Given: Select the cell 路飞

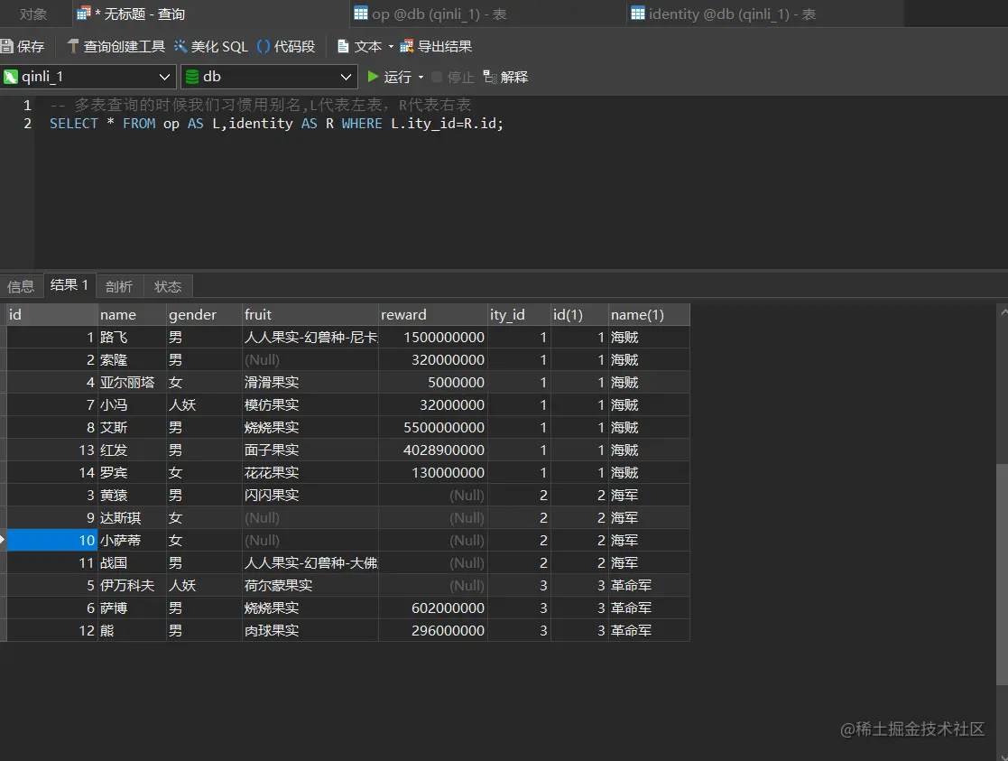Looking at the screenshot, I should tap(132, 337).
